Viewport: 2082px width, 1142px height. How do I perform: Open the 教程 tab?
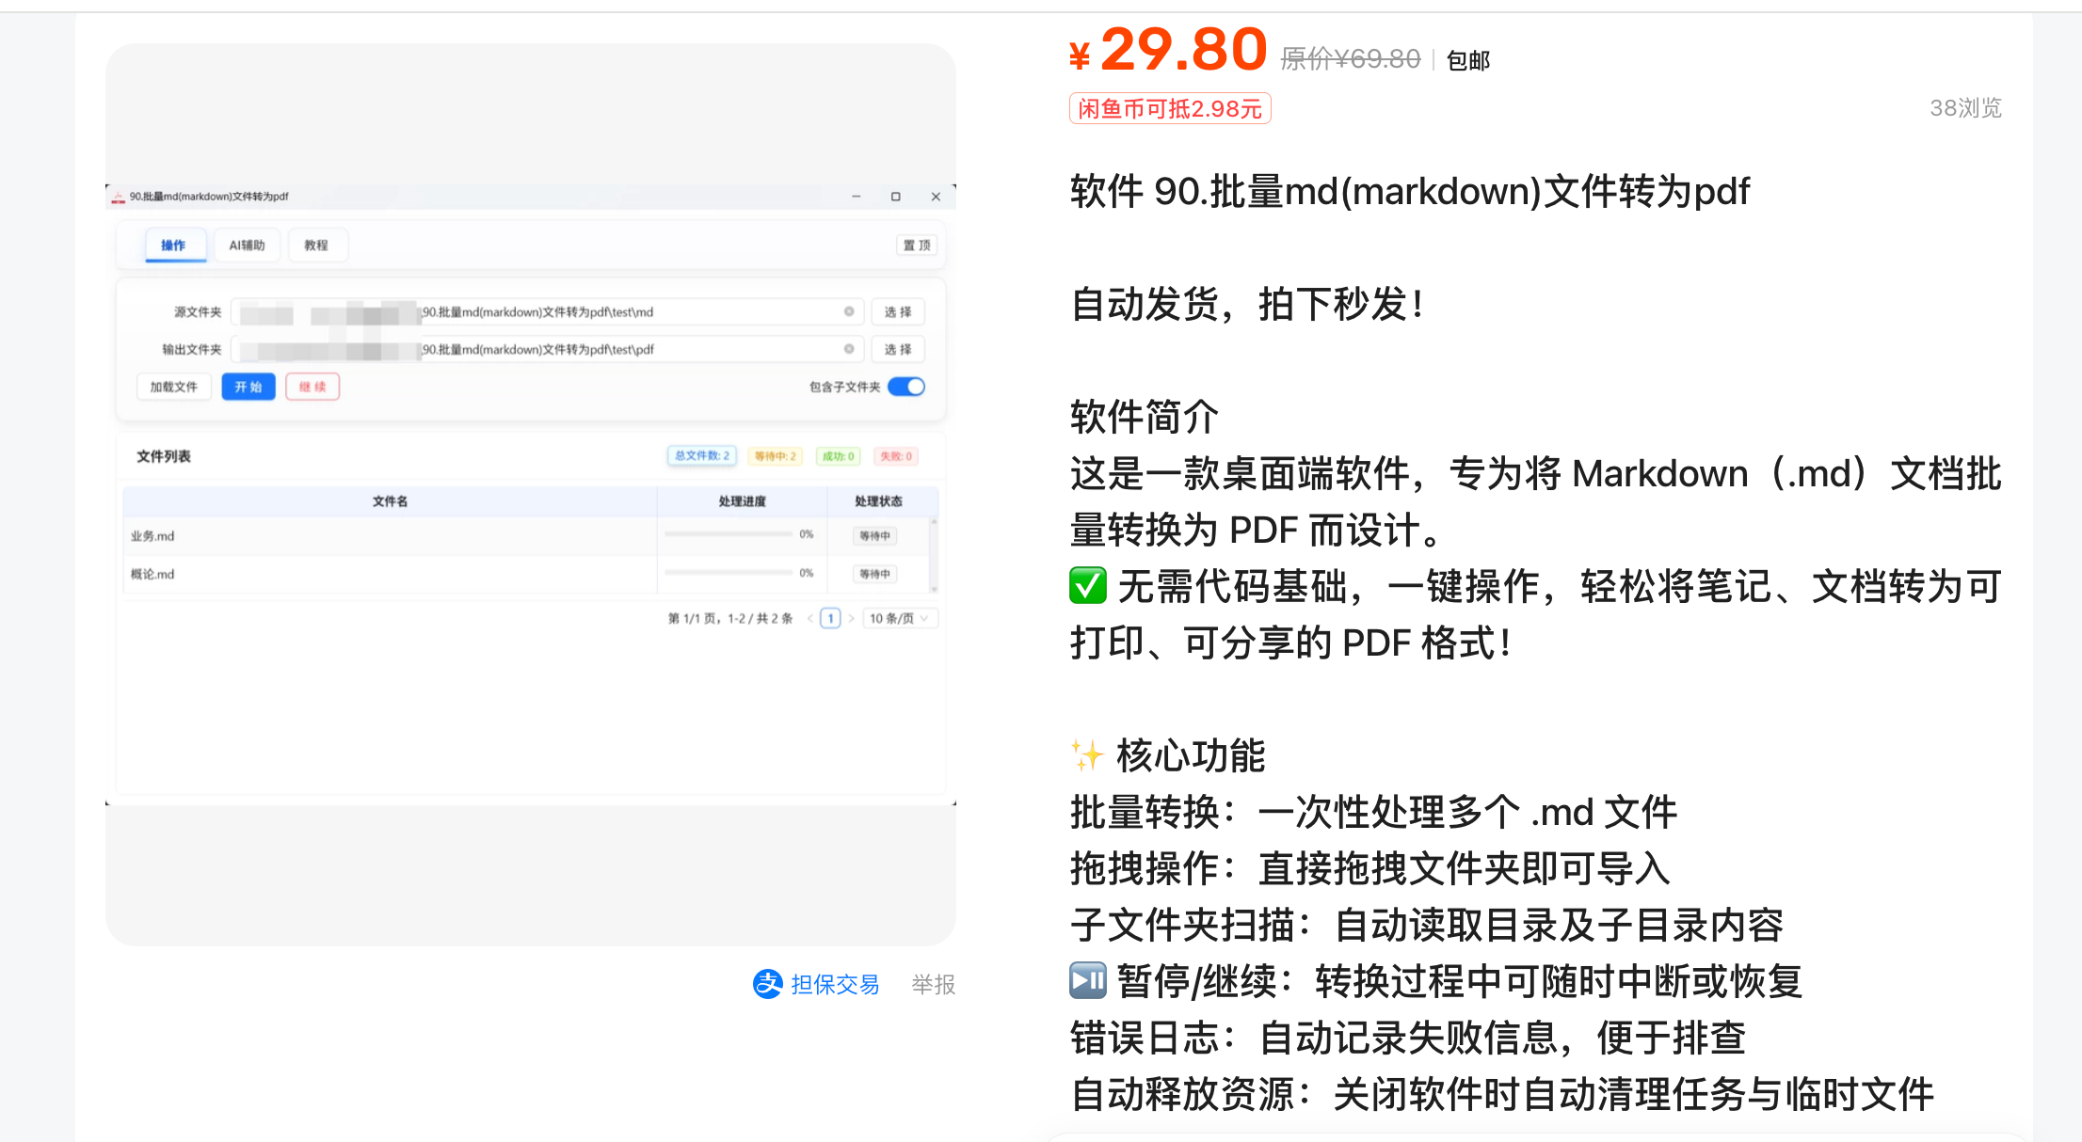pos(316,246)
